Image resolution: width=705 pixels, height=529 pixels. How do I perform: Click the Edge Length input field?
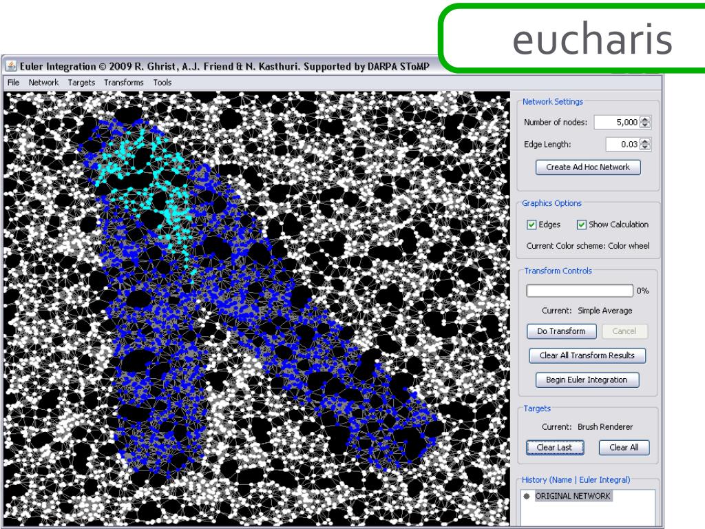(x=622, y=145)
